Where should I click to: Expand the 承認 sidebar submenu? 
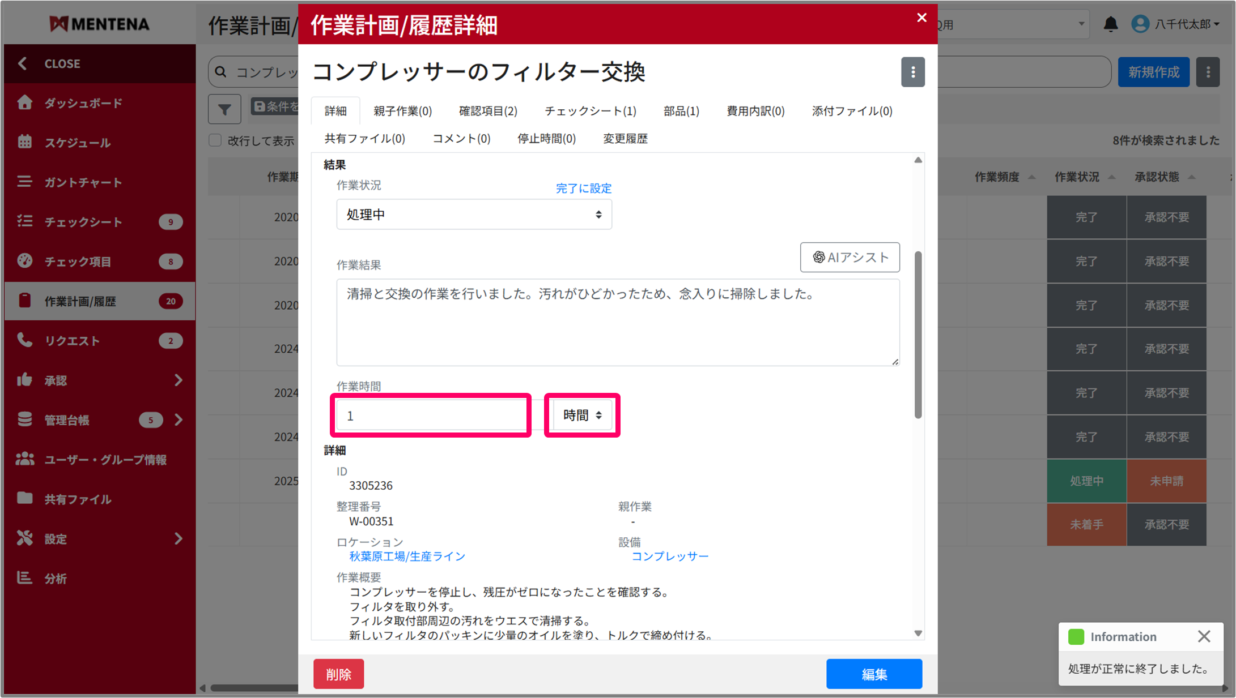tap(179, 380)
